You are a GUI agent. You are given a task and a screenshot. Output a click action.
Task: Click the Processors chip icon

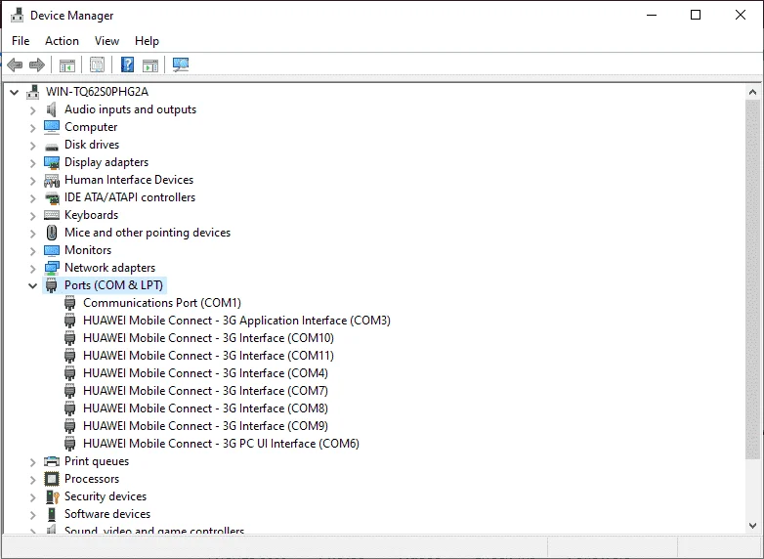pyautogui.click(x=52, y=479)
